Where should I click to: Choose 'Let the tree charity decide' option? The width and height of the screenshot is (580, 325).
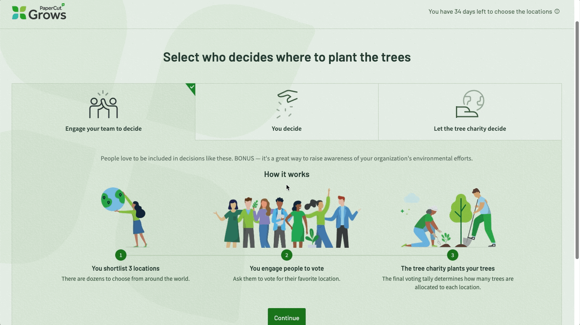(470, 129)
